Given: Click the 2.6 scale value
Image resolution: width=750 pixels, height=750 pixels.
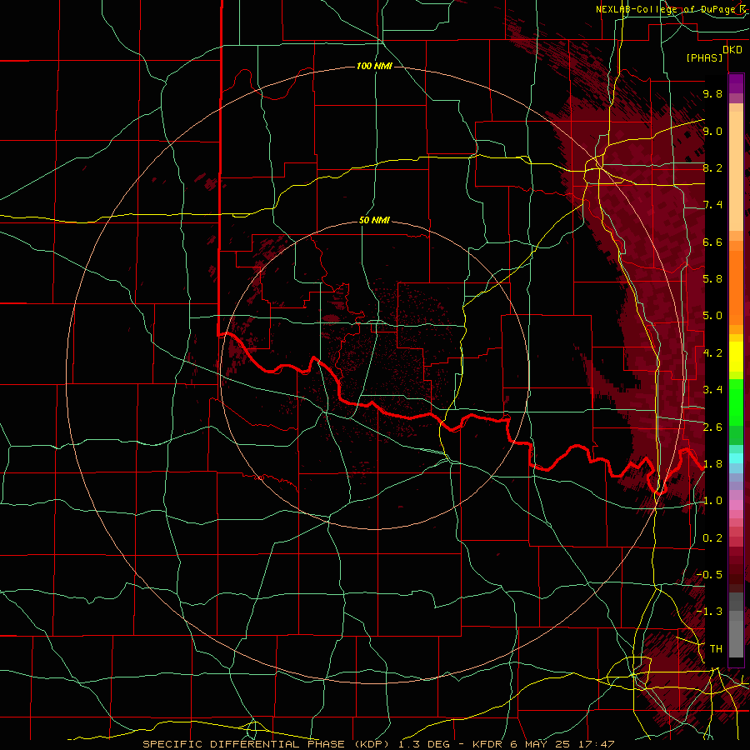Looking at the screenshot, I should click(712, 427).
